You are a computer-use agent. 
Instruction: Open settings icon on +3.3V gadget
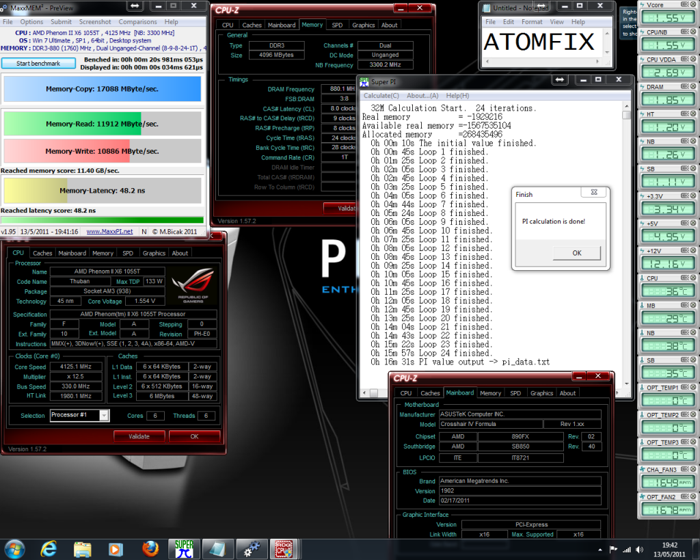[685, 196]
